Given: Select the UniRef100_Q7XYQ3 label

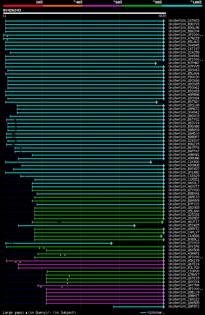Looking at the screenshot, I should pyautogui.click(x=184, y=190).
